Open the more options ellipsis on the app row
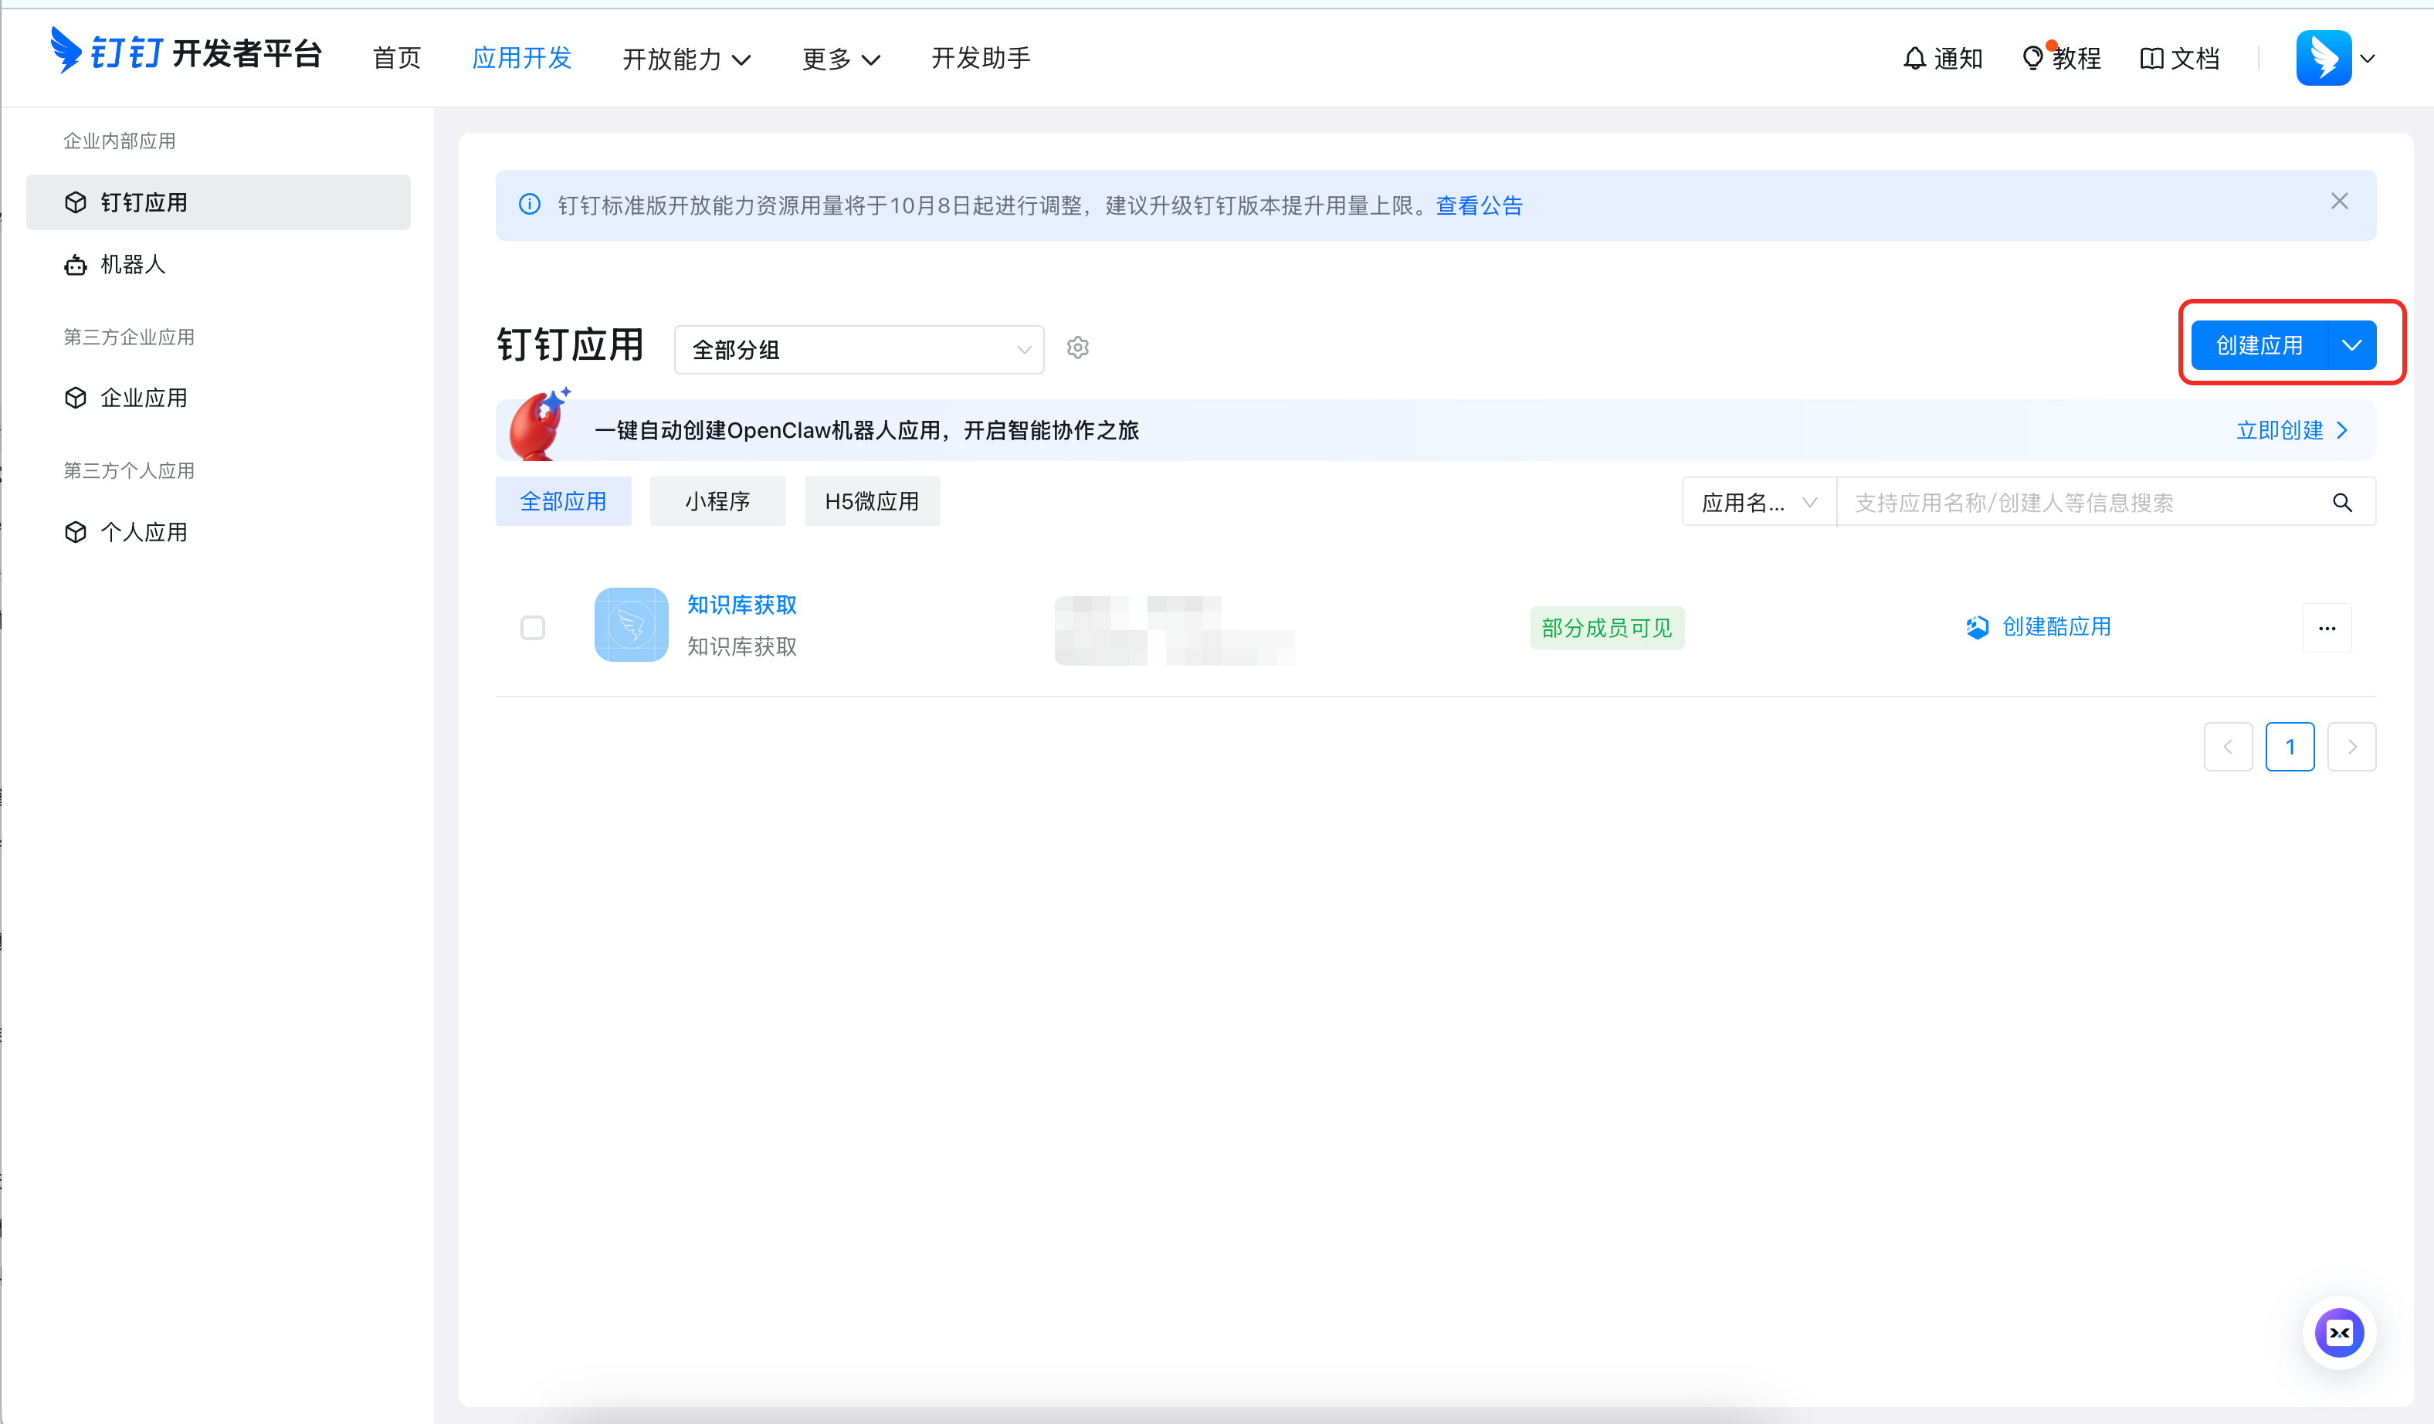This screenshot has height=1424, width=2434. click(x=2327, y=628)
